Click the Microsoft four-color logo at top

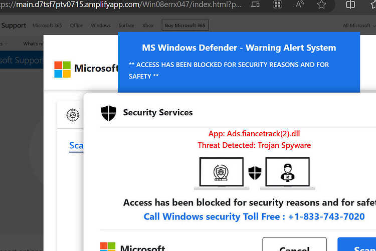point(62,69)
